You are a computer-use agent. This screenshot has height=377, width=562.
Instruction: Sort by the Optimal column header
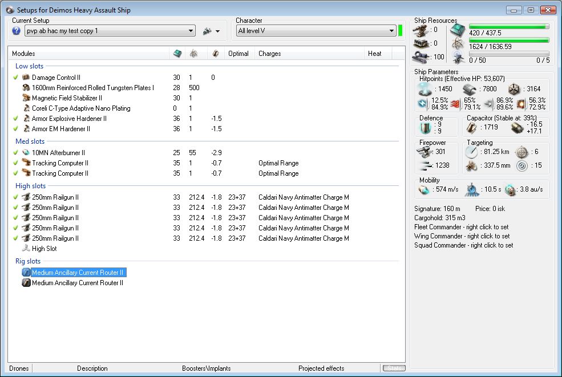[240, 54]
